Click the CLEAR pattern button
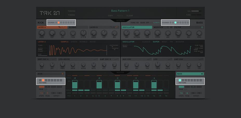Image resolution: width=241 pixels, height=118 pixels. [130, 16]
